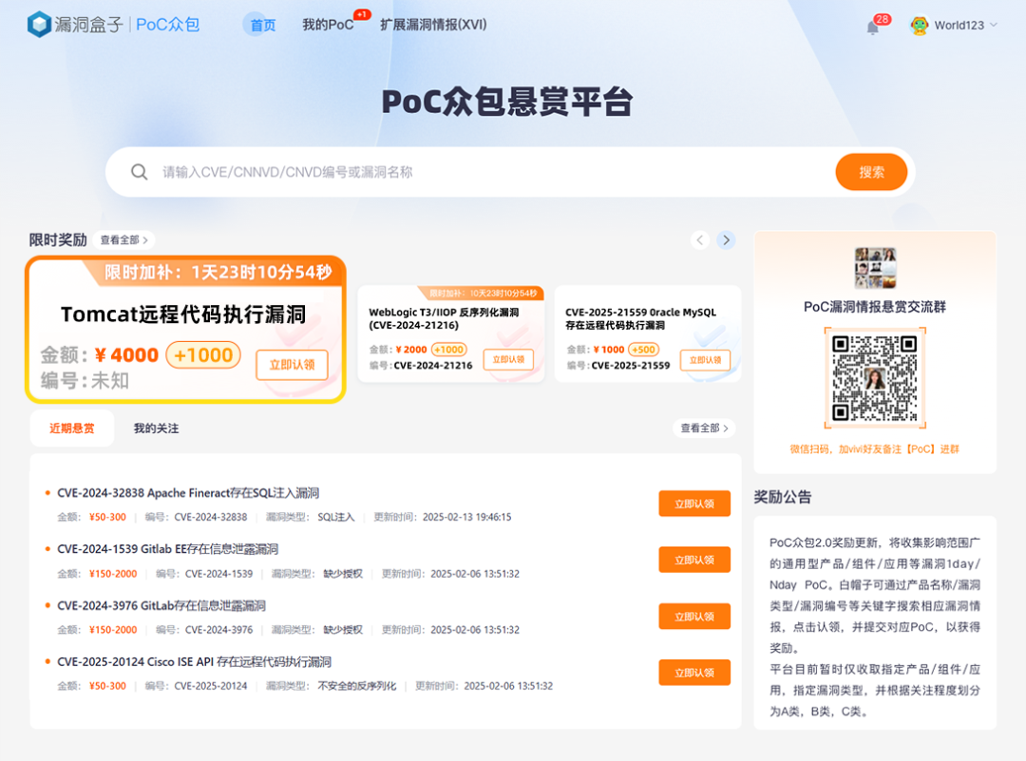
Task: Open CVE-2025-21559 Oracle MySQL card title
Action: point(640,318)
